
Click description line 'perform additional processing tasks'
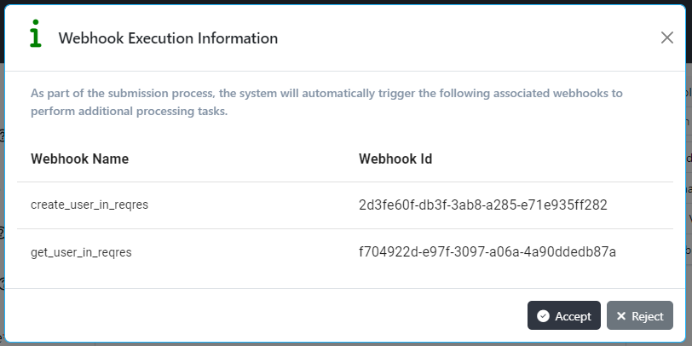pyautogui.click(x=129, y=112)
